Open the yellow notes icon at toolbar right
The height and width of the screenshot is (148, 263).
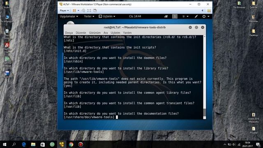click(x=209, y=11)
